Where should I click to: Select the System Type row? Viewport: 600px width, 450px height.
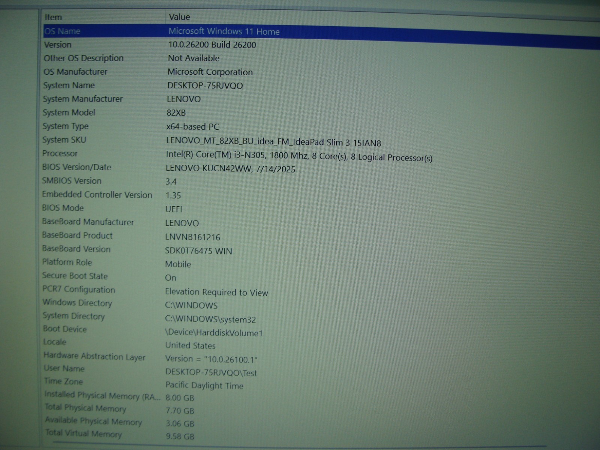(65, 126)
